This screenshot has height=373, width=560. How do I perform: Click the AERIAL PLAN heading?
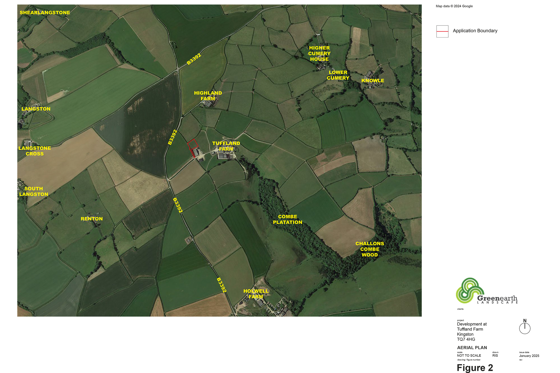coord(472,348)
